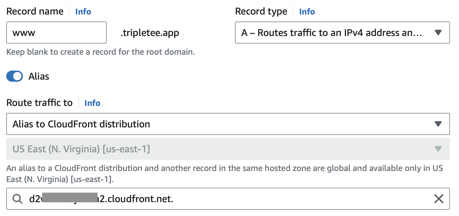Focus the Record name field containing "www"
The image size is (459, 216).
click(57, 33)
